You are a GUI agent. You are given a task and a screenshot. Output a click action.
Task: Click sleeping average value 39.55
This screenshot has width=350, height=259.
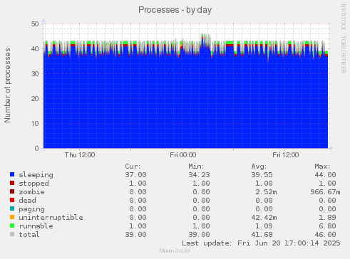[262, 175]
